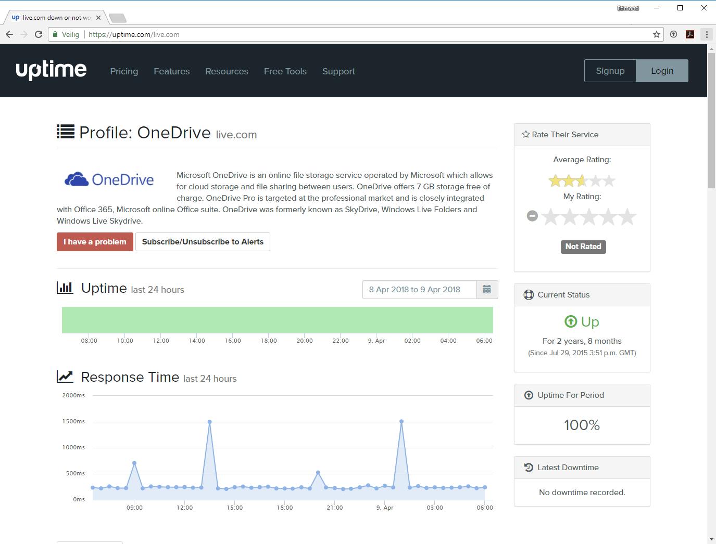Rate the service one star
Viewport: 716px width, 544px height.
(550, 217)
